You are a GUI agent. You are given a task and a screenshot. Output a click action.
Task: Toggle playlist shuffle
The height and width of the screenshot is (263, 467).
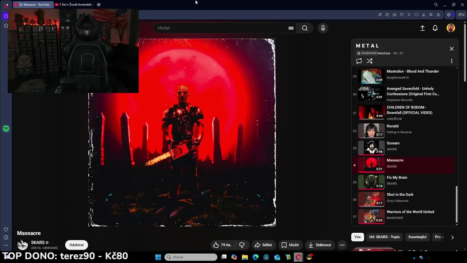[x=370, y=61]
